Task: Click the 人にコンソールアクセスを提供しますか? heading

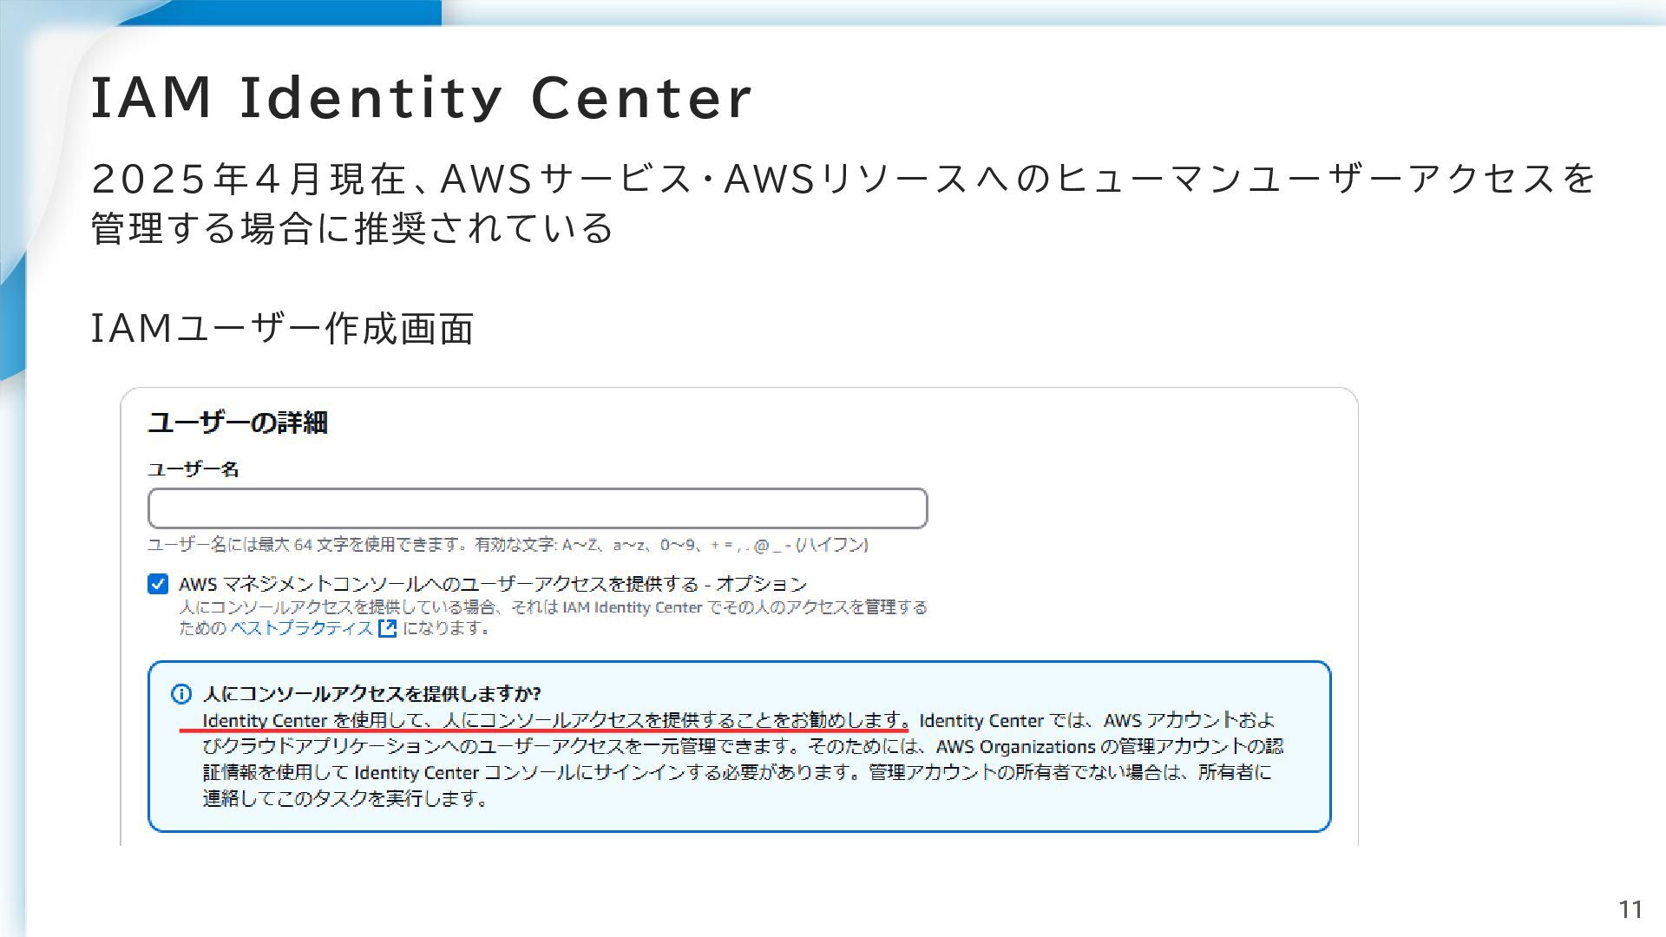Action: click(x=371, y=694)
